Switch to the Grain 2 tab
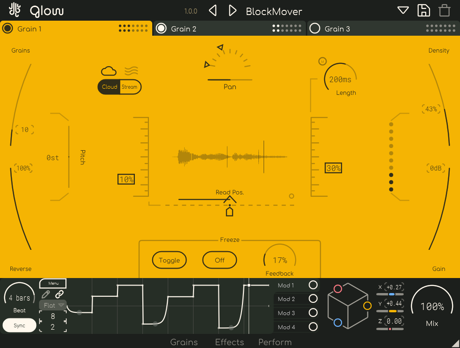The width and height of the screenshot is (460, 348). (229, 29)
